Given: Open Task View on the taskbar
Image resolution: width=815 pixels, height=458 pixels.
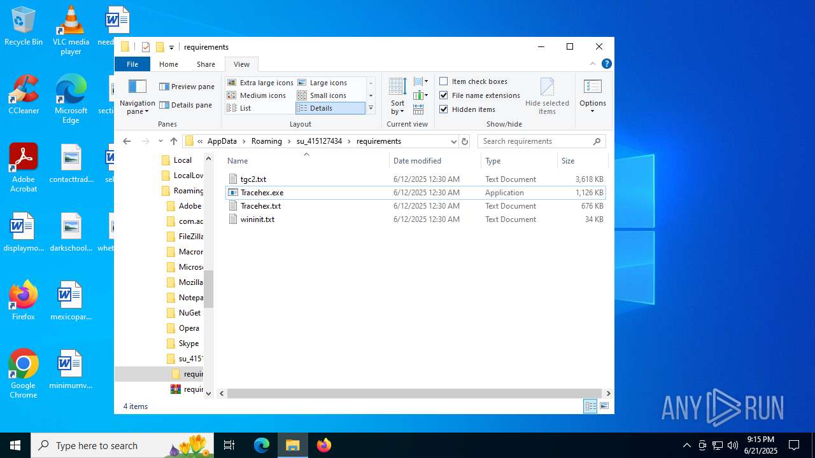Looking at the screenshot, I should [x=229, y=445].
